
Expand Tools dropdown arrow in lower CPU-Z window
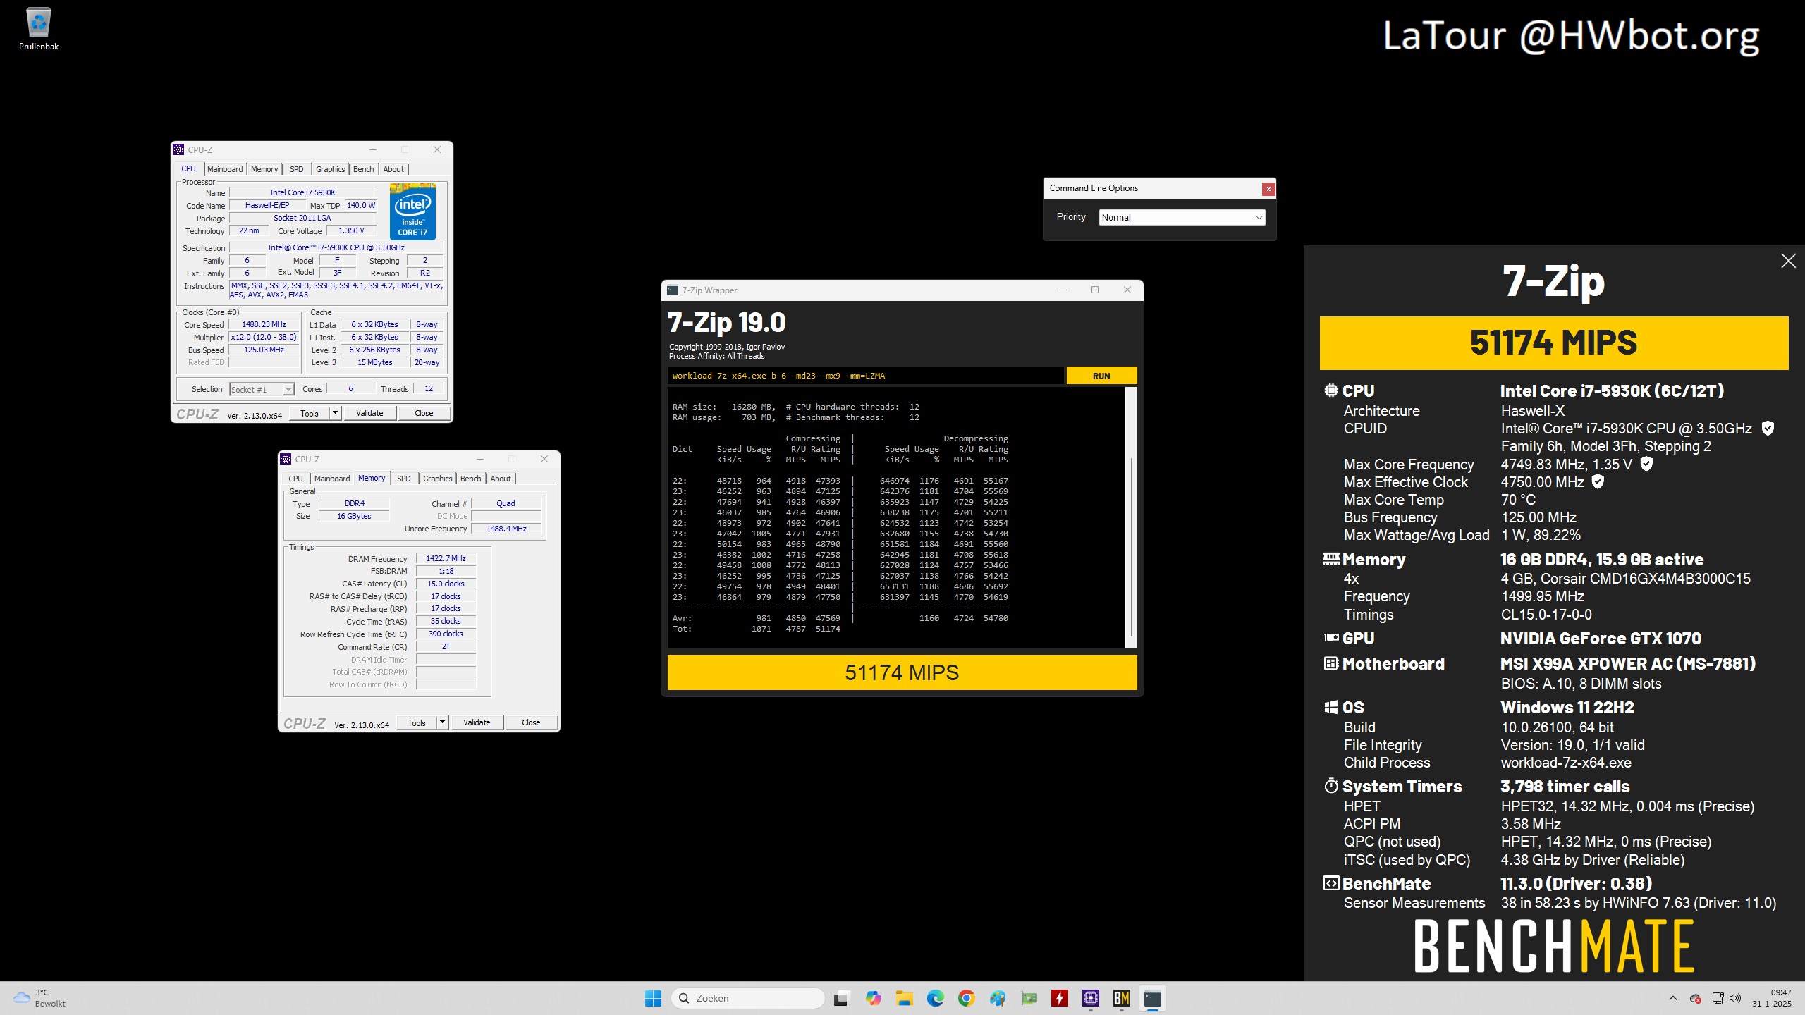click(x=443, y=722)
